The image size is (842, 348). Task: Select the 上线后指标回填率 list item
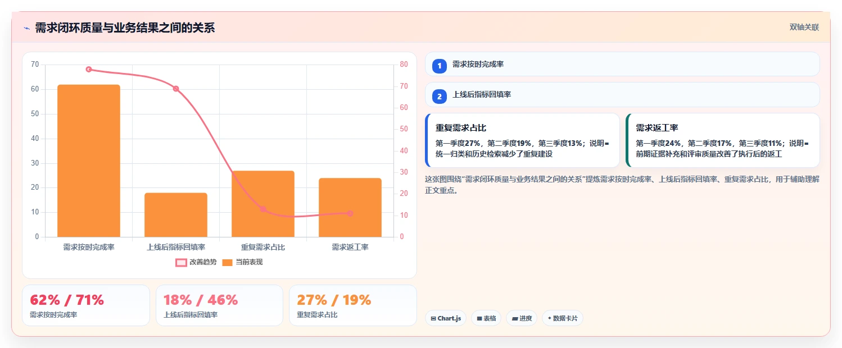point(622,94)
